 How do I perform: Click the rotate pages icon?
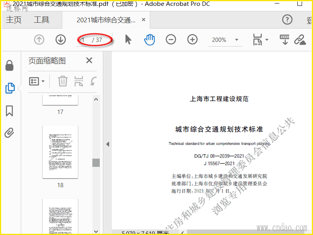[94, 81]
